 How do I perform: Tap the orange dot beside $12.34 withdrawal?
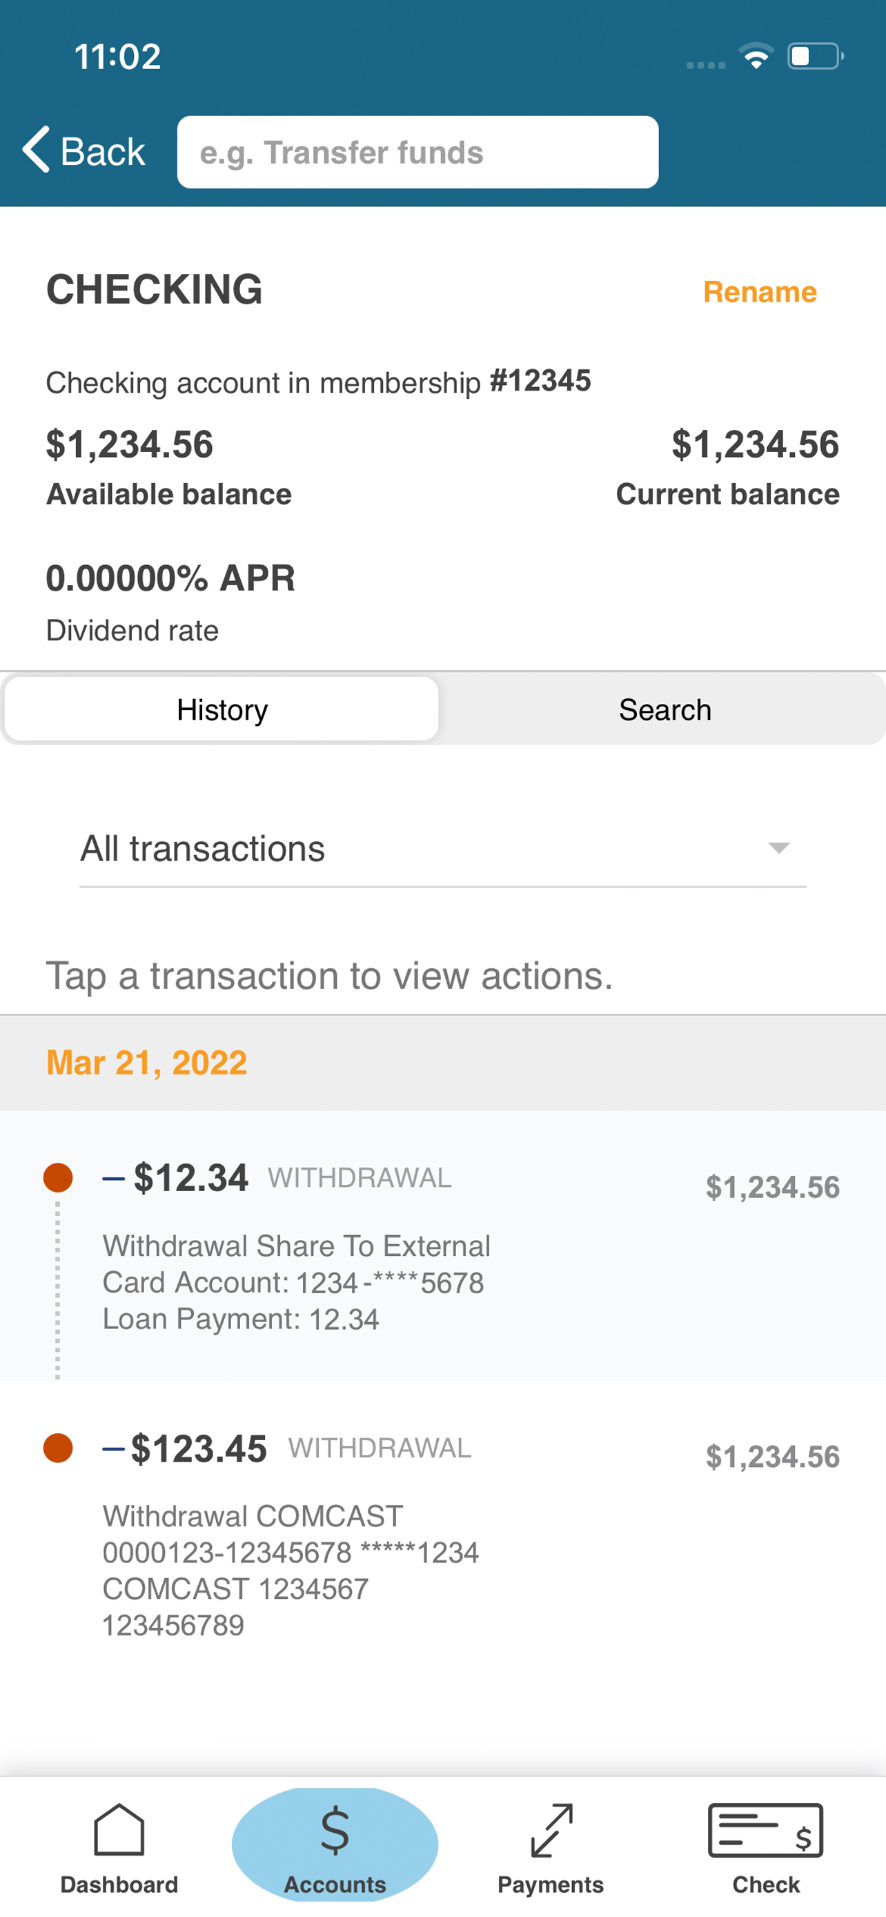58,1177
